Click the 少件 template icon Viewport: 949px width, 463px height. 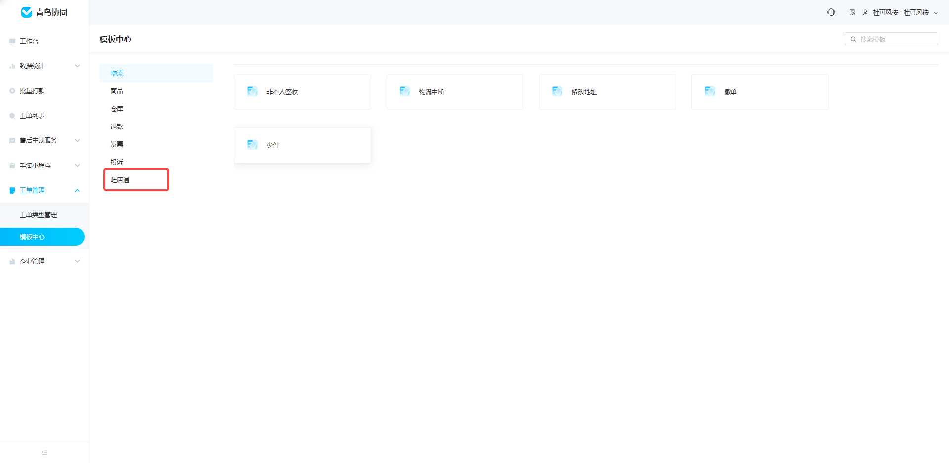point(252,145)
